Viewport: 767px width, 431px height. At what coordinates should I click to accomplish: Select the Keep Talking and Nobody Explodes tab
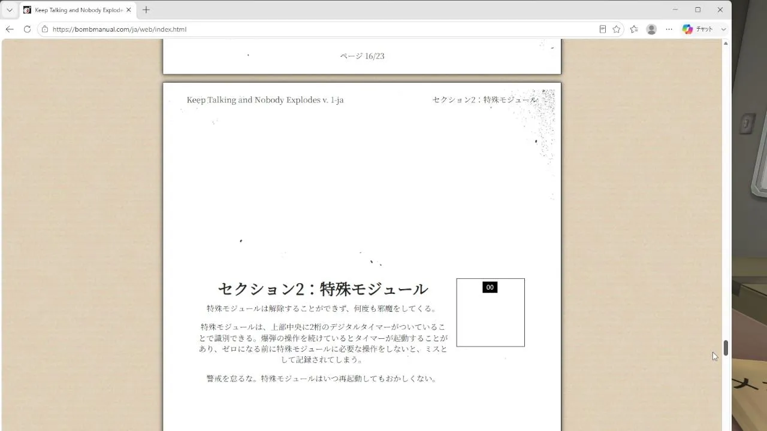(x=77, y=10)
